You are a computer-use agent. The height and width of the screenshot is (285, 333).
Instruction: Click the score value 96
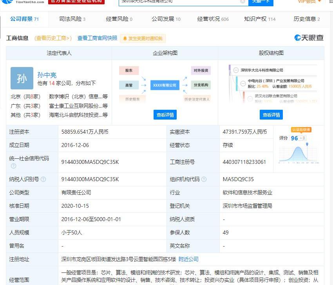coord(294,138)
